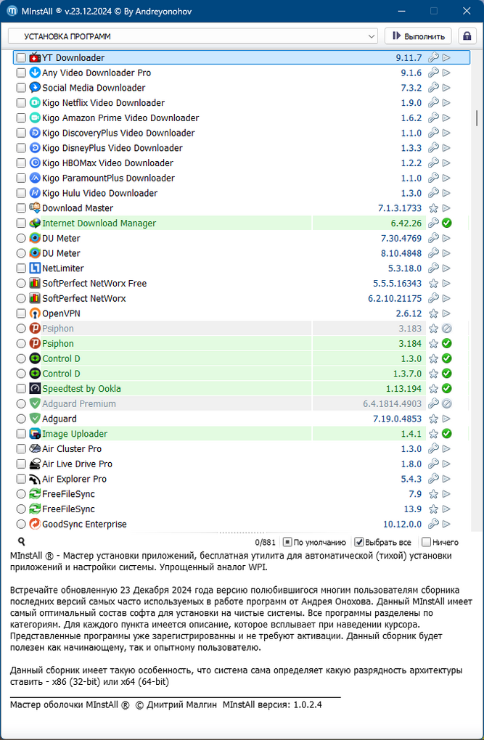This screenshot has width=484, height=740.
Task: Click the Kigo Netflix Video Downloader app icon
Action: click(35, 103)
